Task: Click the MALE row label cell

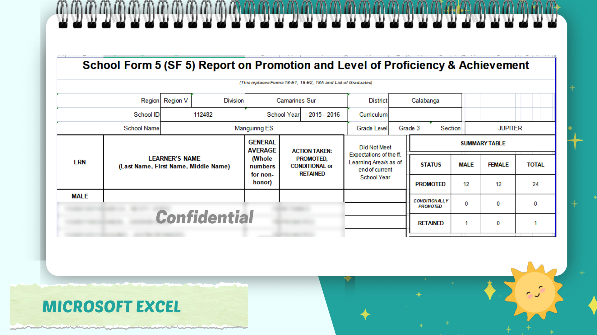Action: (x=80, y=196)
